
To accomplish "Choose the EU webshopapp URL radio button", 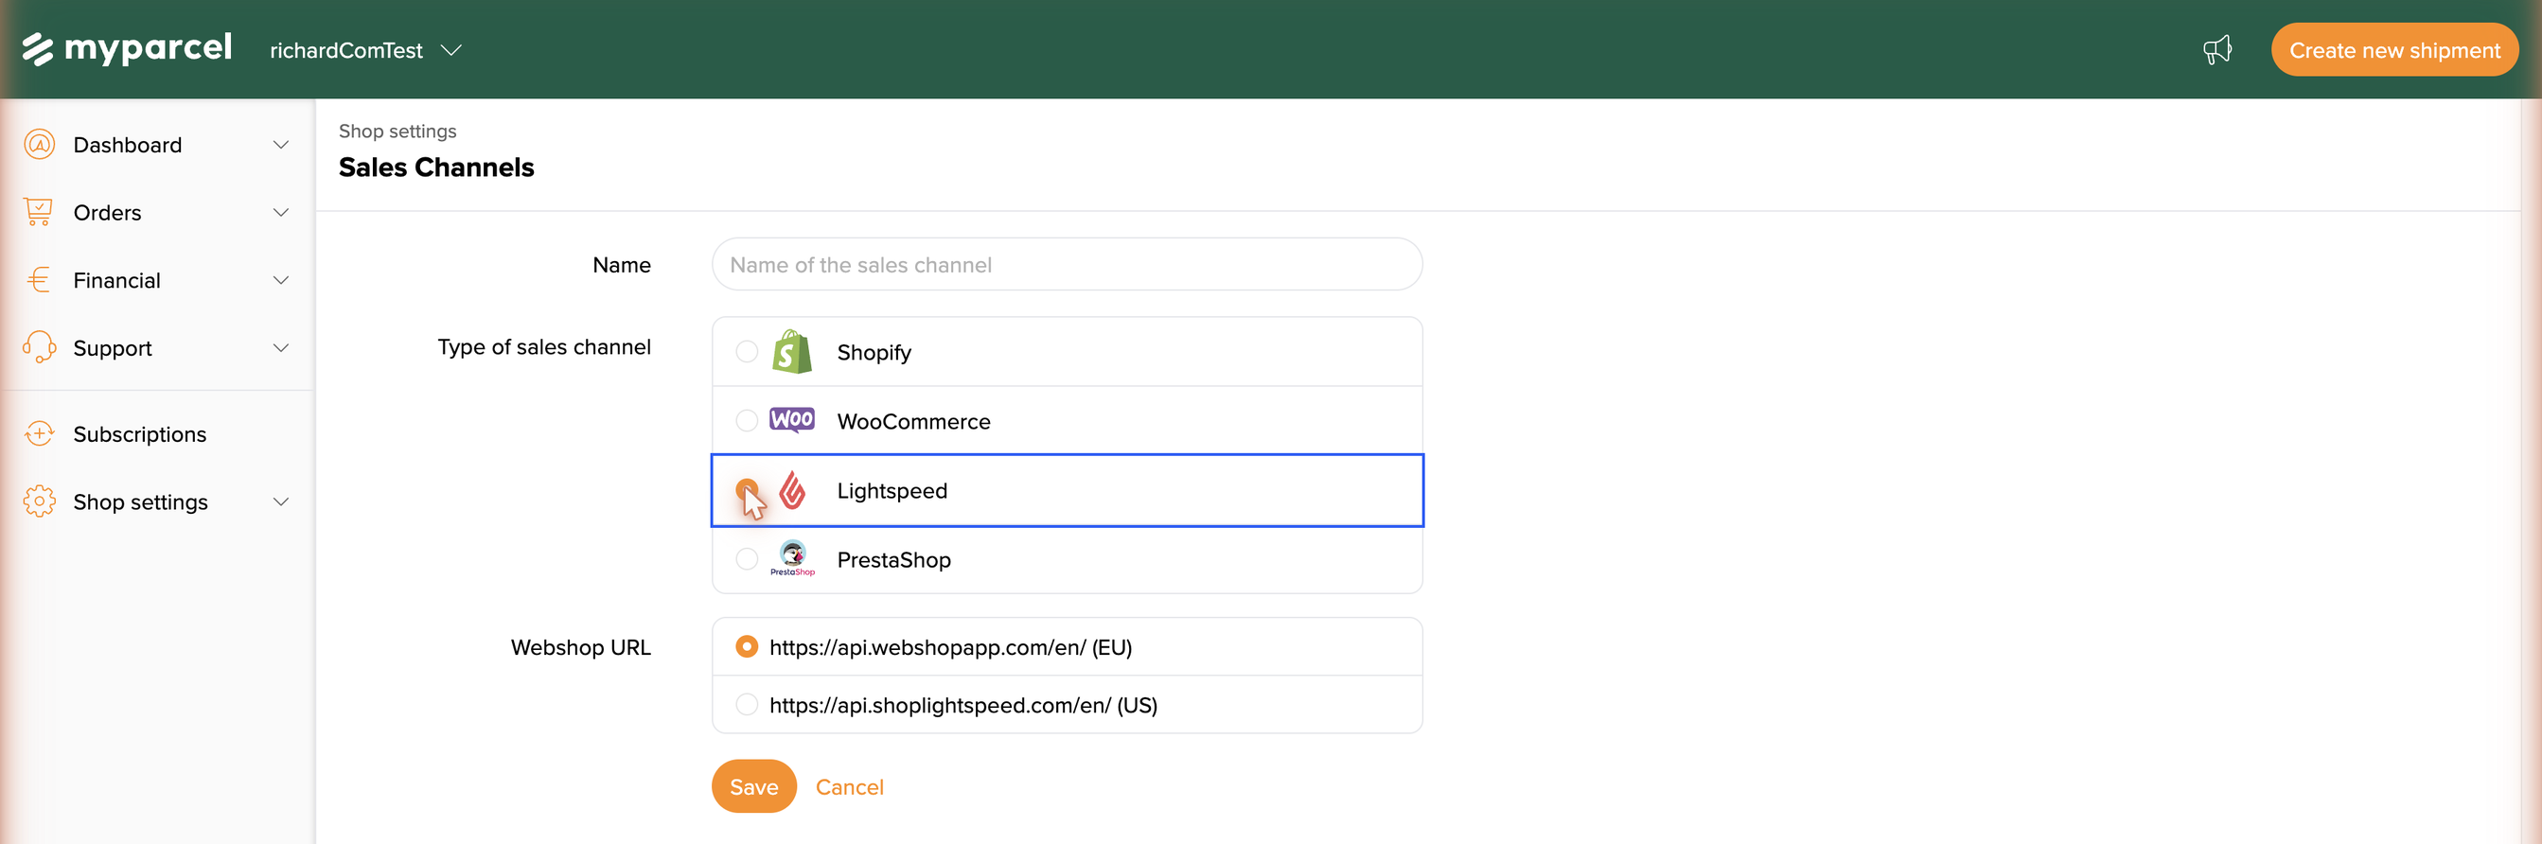I will click(x=747, y=646).
